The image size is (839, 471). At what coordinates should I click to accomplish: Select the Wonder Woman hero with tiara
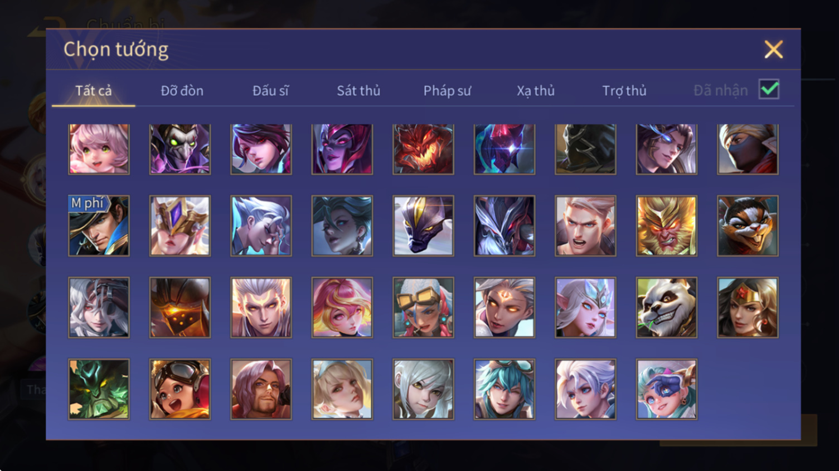pos(748,307)
